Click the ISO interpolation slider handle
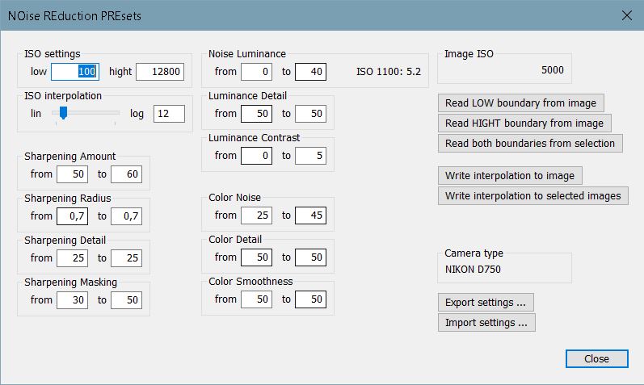644x385 pixels. coord(62,113)
